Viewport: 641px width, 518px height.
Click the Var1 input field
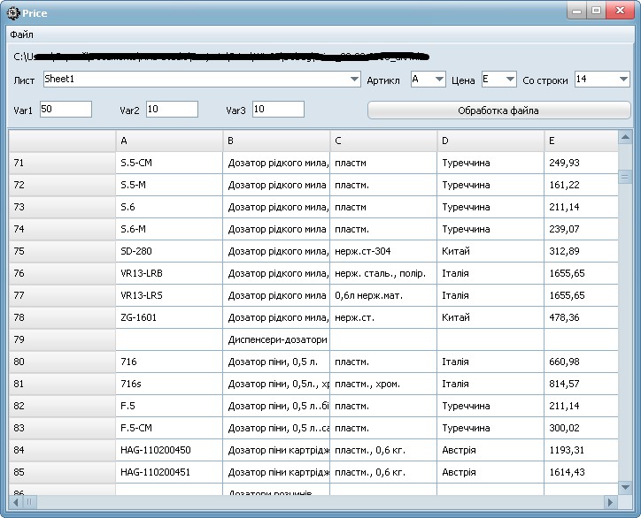66,110
